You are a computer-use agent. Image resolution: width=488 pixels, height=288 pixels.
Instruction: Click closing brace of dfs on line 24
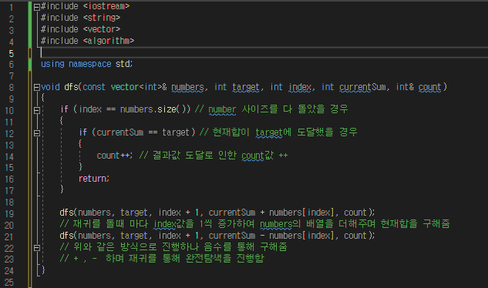[x=43, y=270]
